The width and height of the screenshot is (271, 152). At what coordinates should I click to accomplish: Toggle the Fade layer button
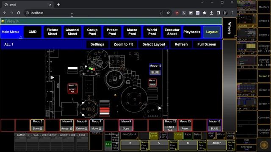click(x=188, y=136)
